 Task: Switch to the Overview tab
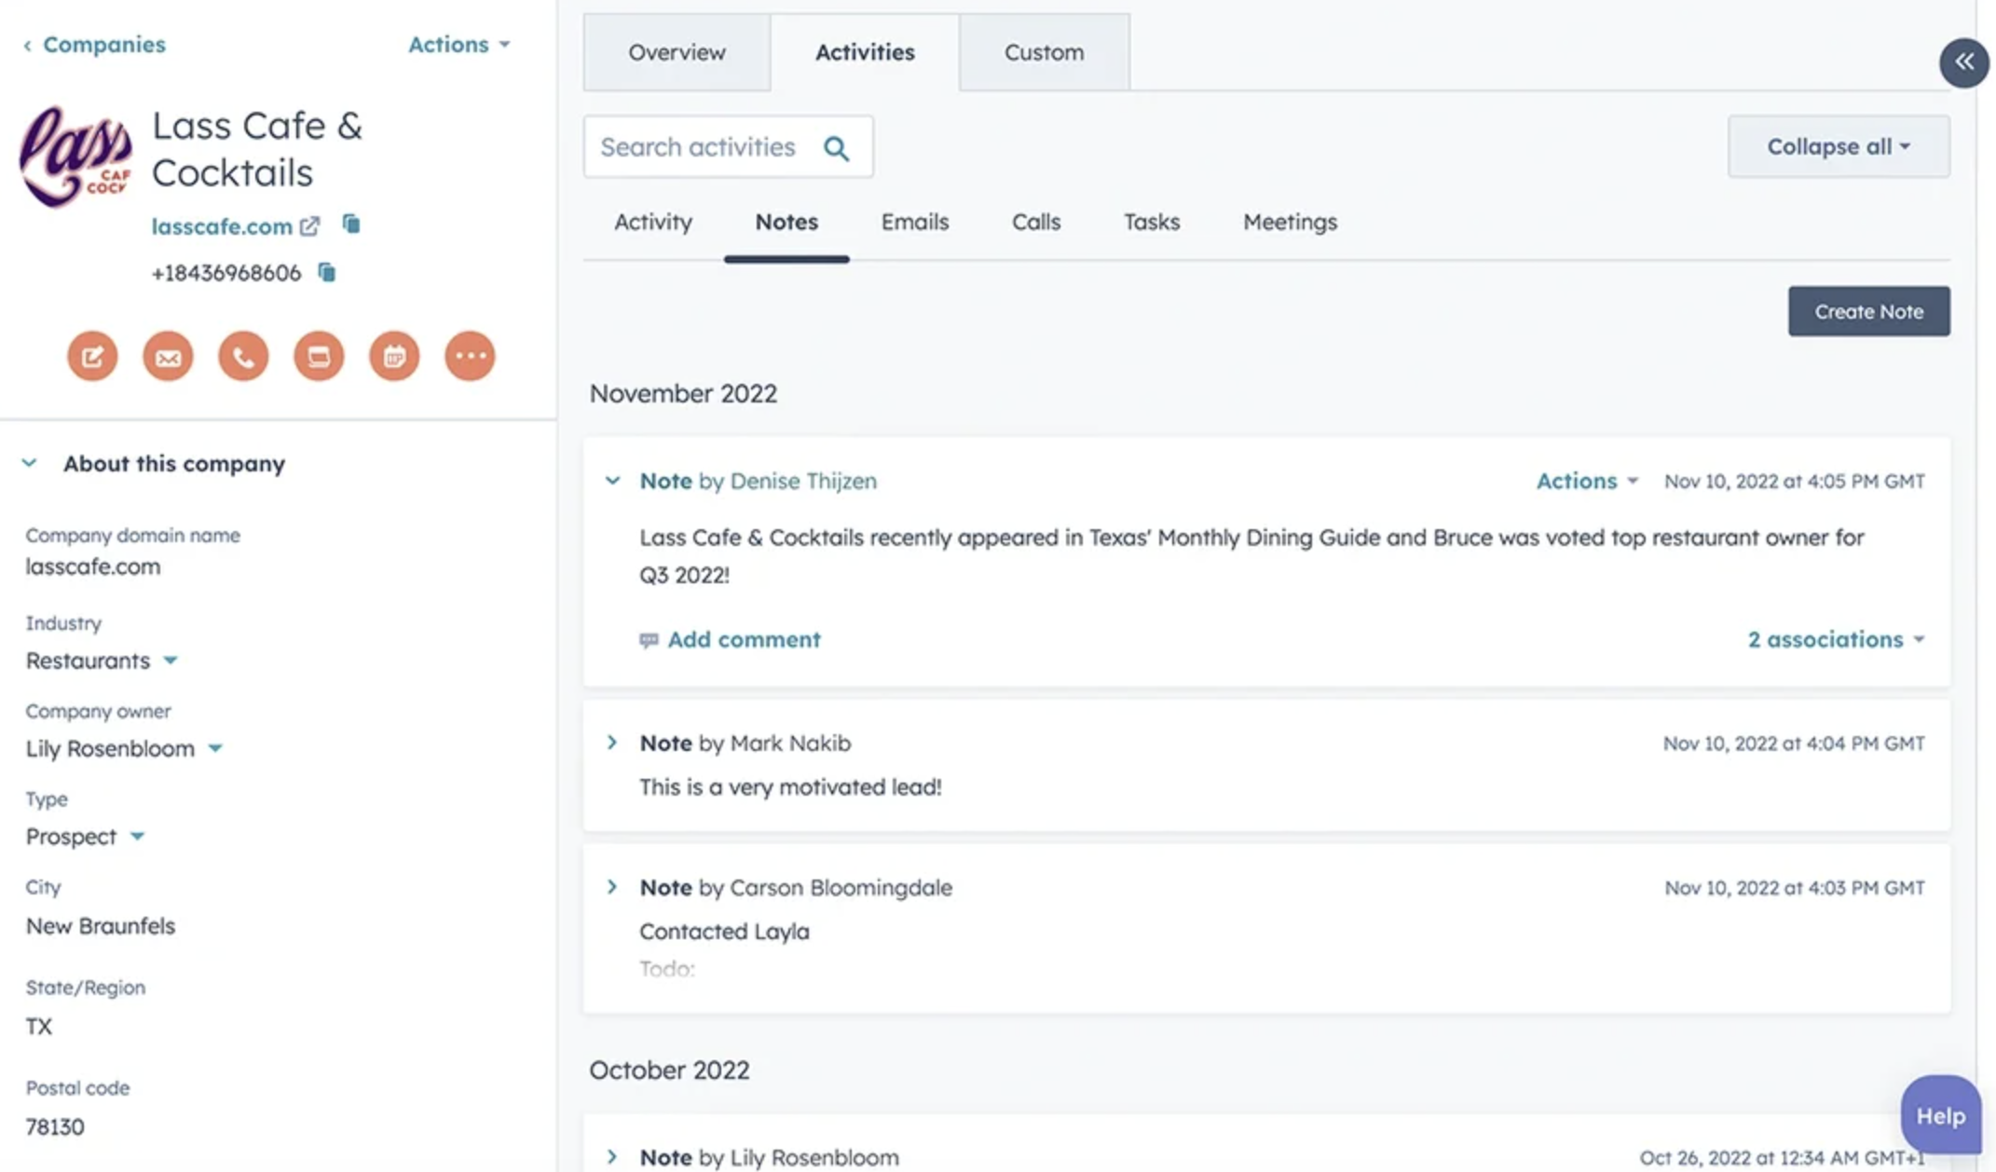click(x=677, y=52)
